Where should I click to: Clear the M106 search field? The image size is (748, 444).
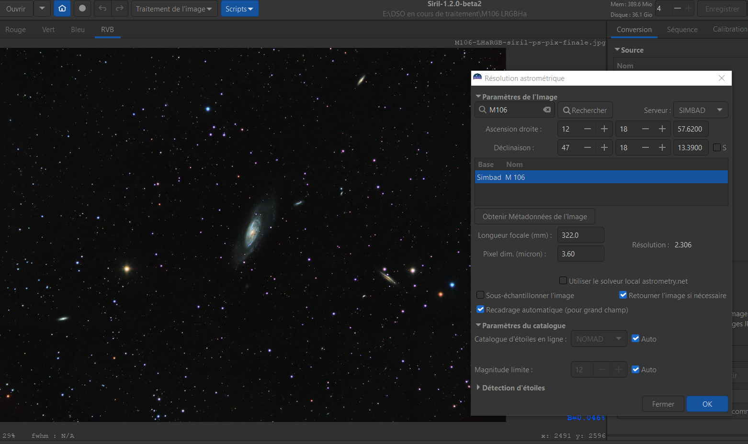click(x=547, y=110)
